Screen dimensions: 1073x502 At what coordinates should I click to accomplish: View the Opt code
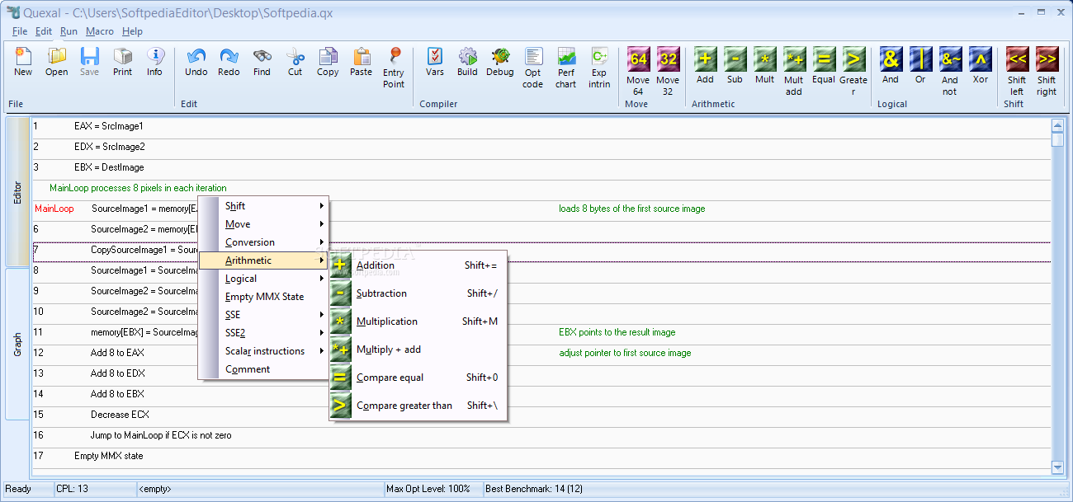(x=533, y=68)
